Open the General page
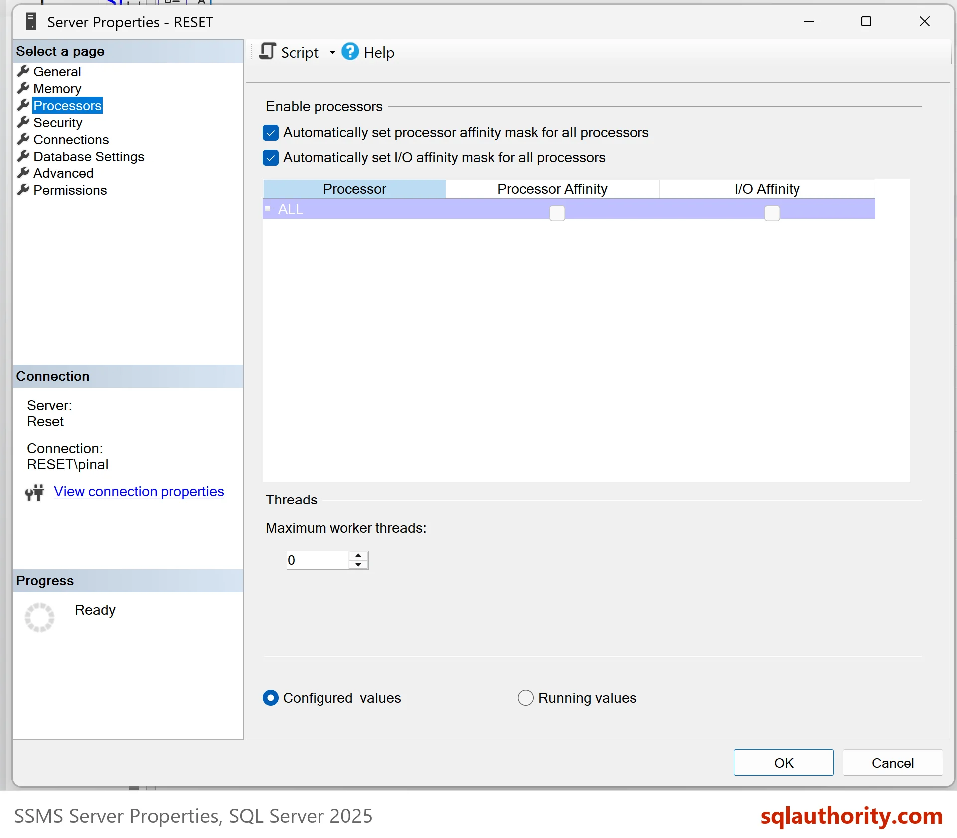The height and width of the screenshot is (838, 957). 57,72
